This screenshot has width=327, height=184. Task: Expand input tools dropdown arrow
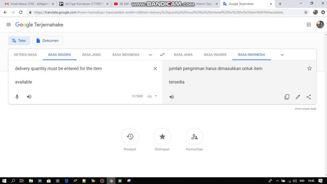click(x=156, y=96)
